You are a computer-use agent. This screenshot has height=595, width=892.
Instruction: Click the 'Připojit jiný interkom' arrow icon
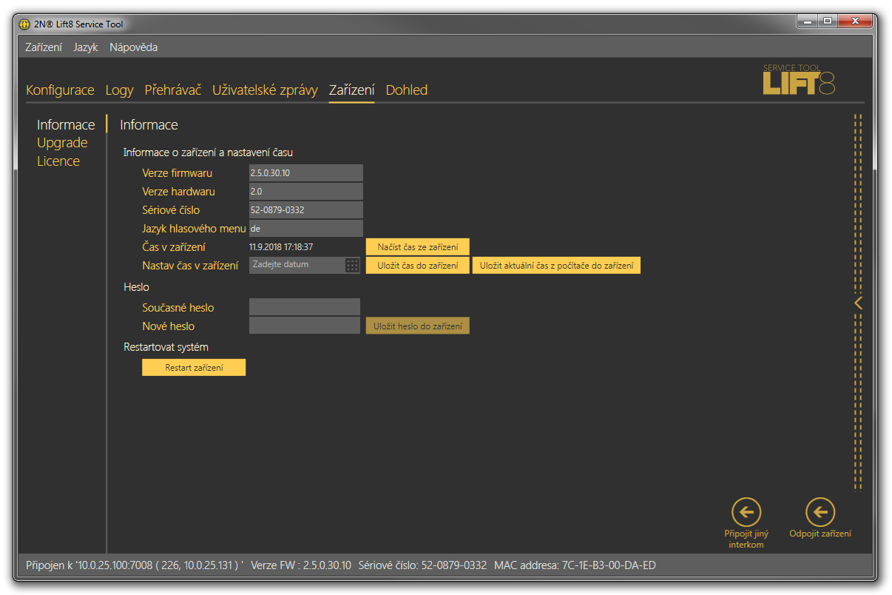click(x=746, y=511)
